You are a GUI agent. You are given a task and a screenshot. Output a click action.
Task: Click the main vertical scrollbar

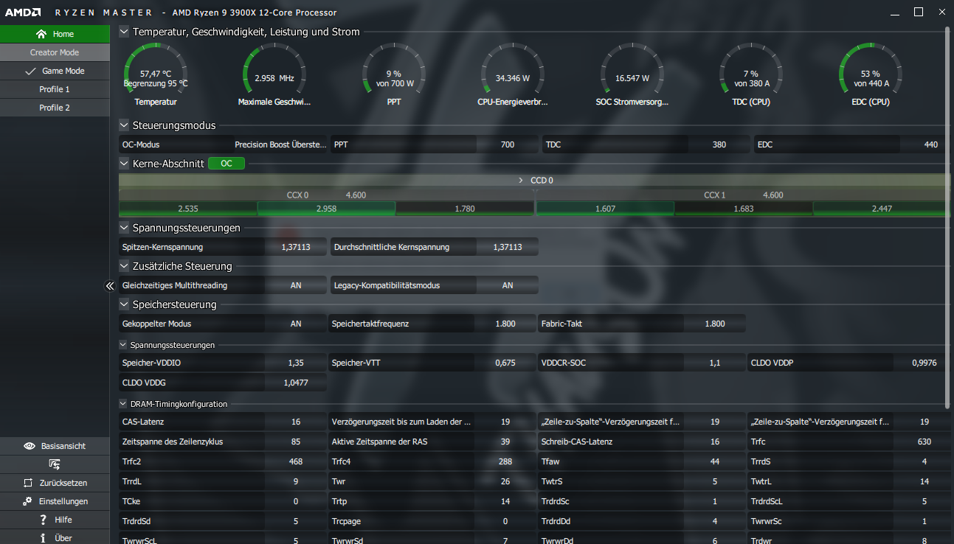(948, 217)
